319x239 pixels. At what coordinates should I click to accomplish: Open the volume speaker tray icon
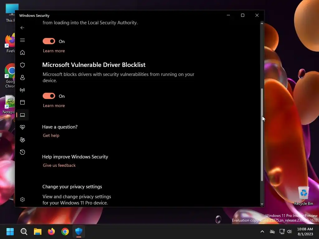(289, 232)
